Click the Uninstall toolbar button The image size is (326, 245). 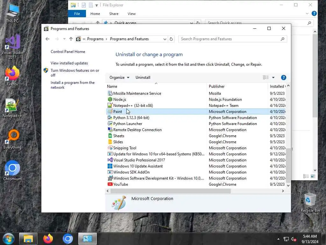click(143, 78)
